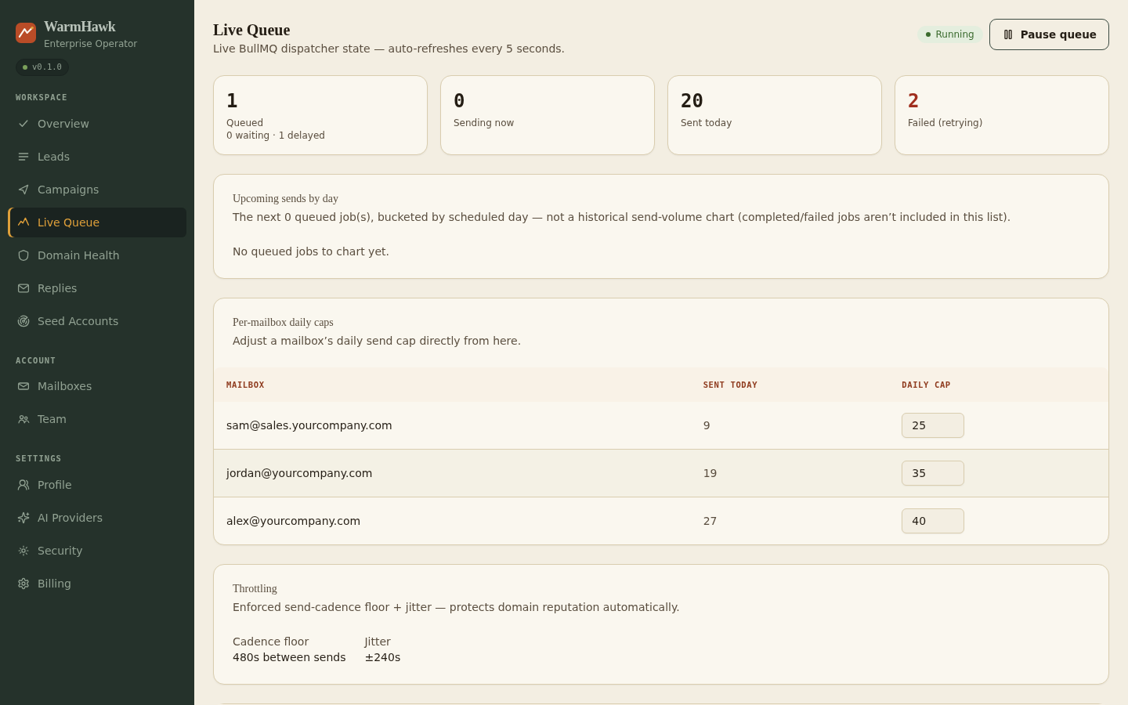Open Replies from the sidebar
Image resolution: width=1128 pixels, height=705 pixels.
point(97,288)
